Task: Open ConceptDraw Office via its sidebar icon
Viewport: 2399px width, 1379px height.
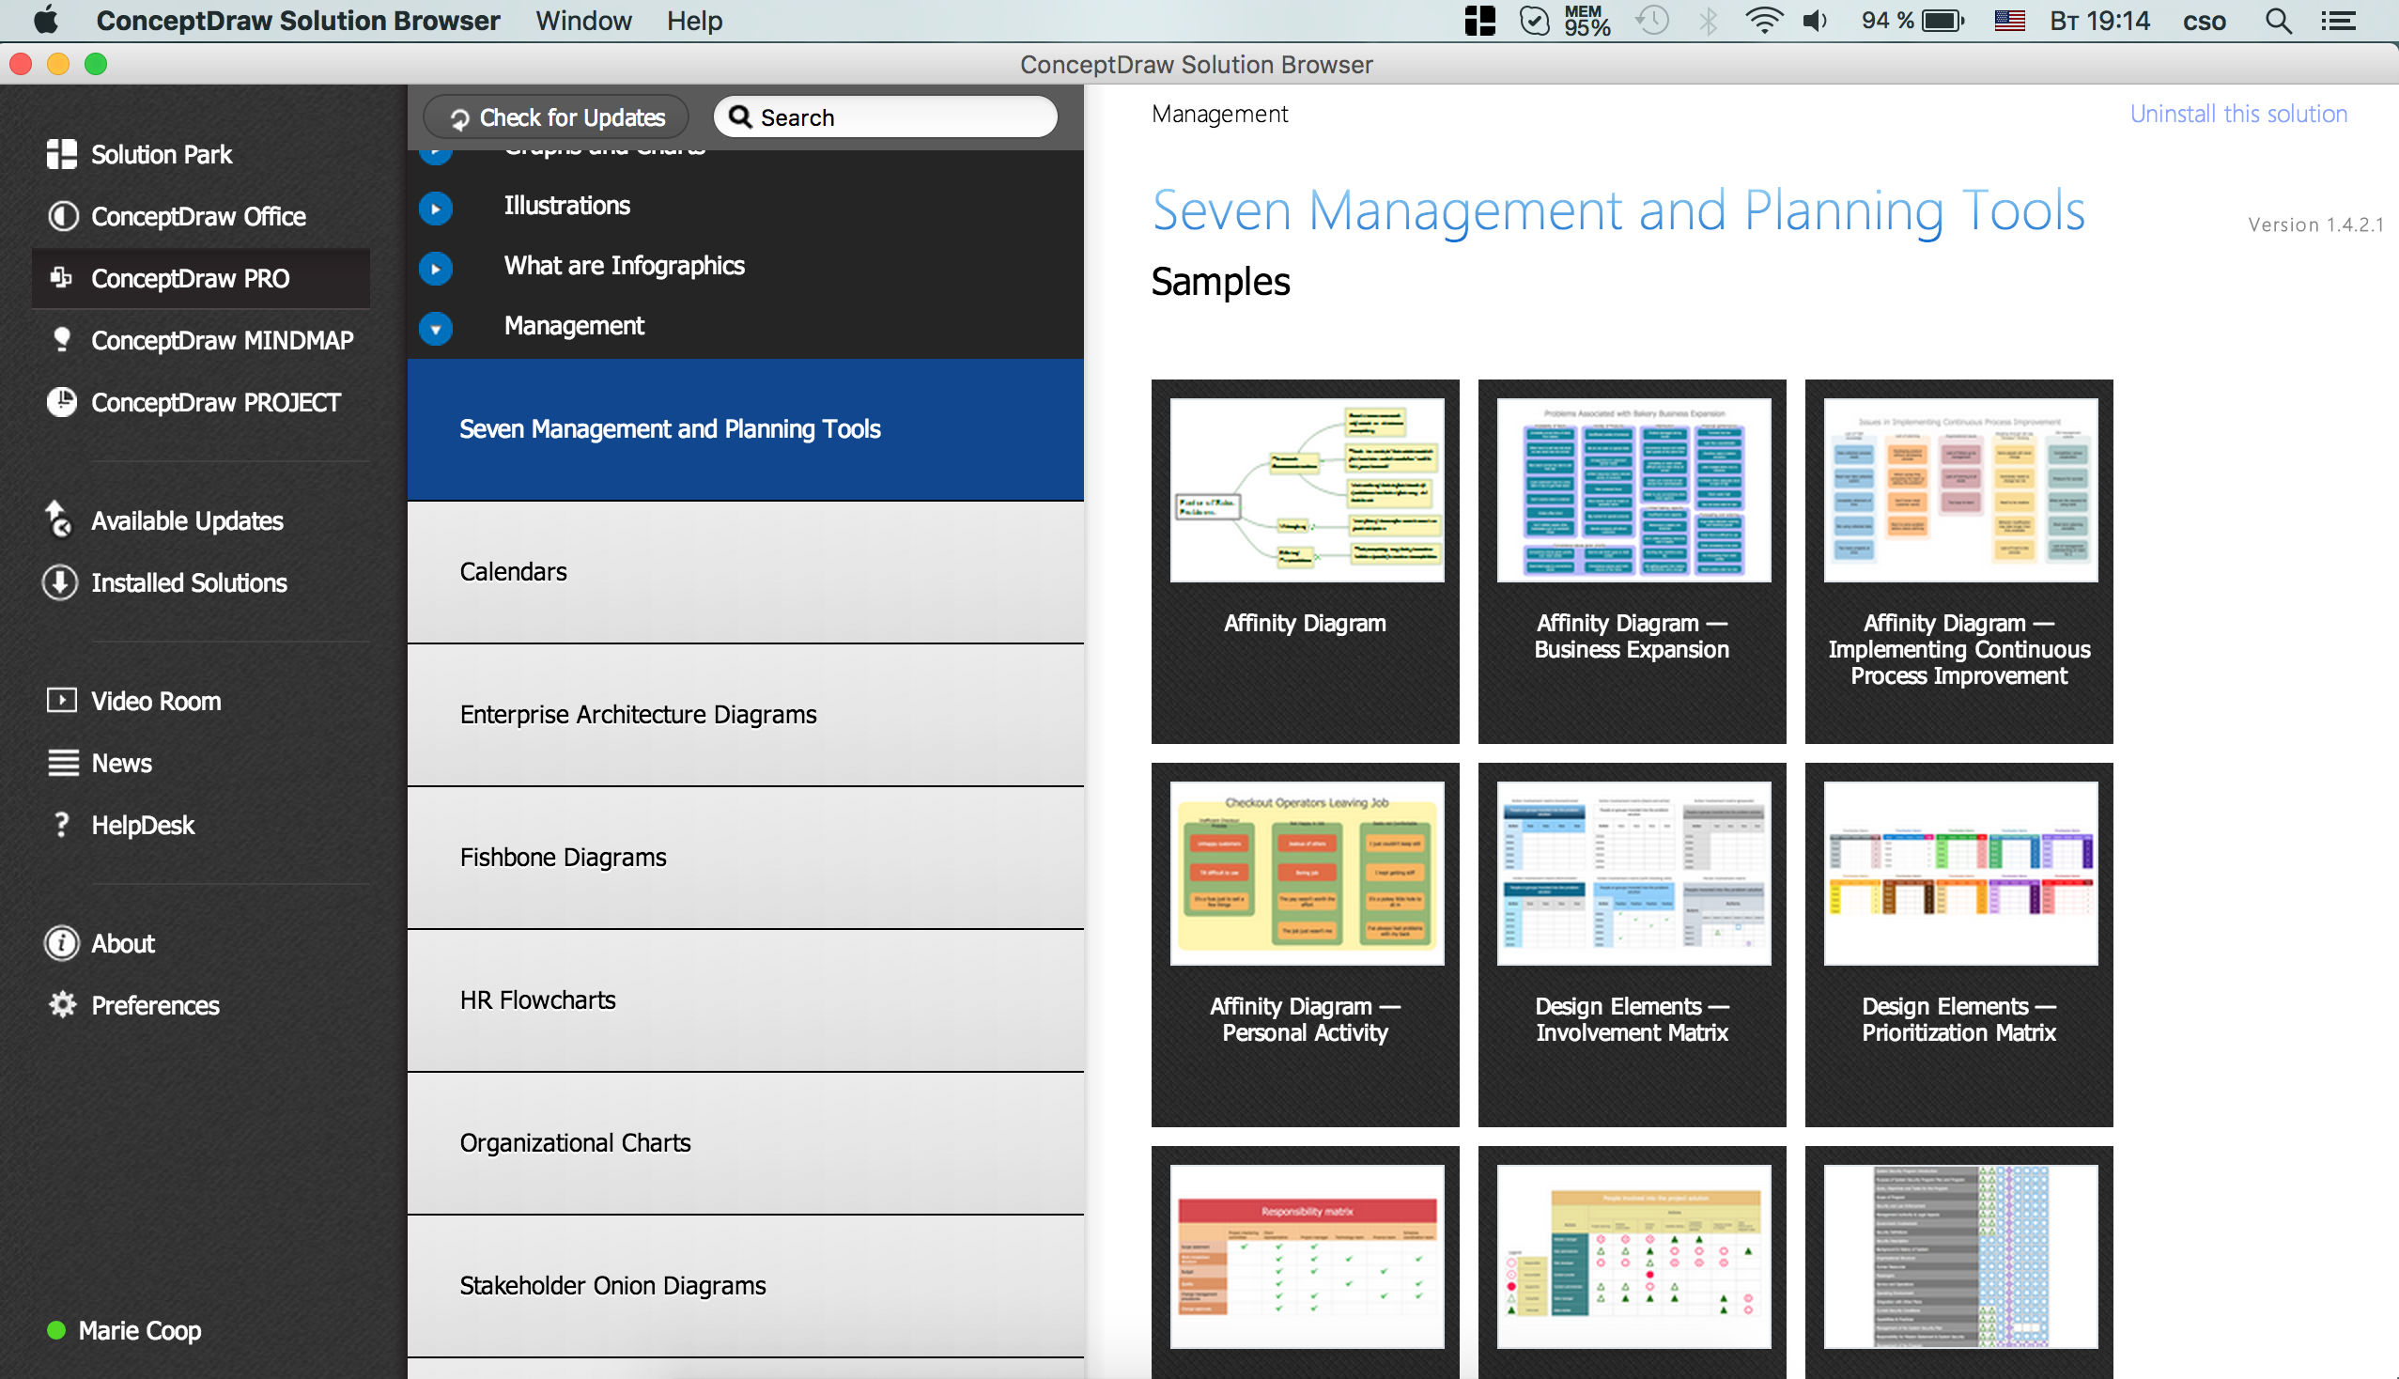Action: [63, 216]
